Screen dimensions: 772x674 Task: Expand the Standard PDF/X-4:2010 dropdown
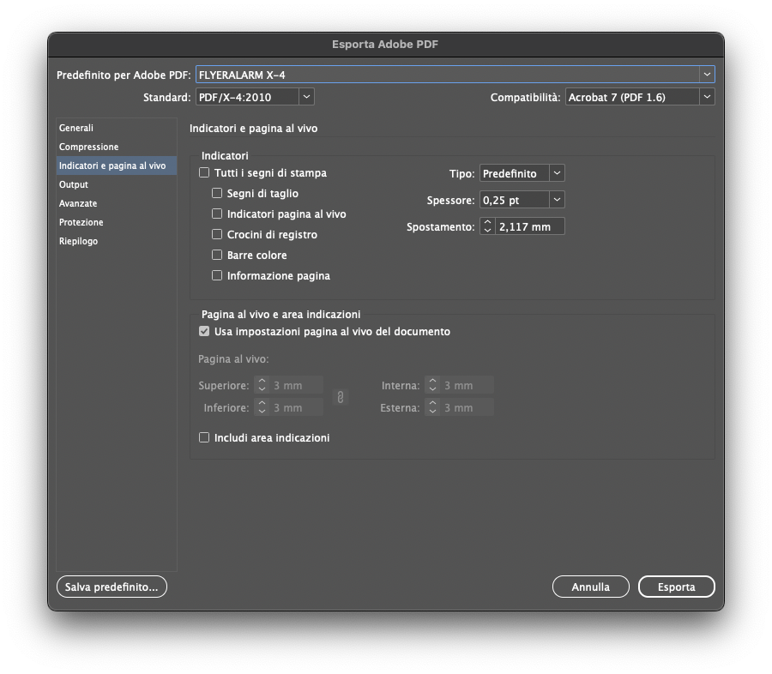point(306,98)
